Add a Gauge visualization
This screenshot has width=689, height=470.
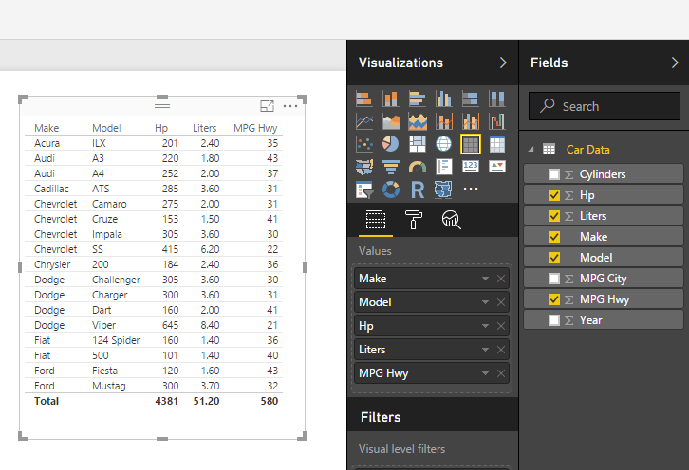417,167
